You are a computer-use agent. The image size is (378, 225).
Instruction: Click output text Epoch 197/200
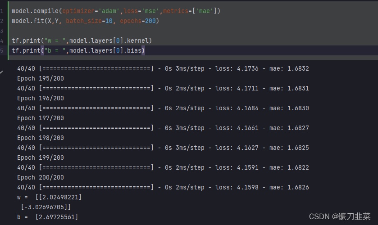41,118
